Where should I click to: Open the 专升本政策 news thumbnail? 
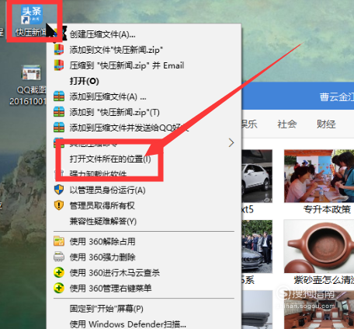pos(319,177)
